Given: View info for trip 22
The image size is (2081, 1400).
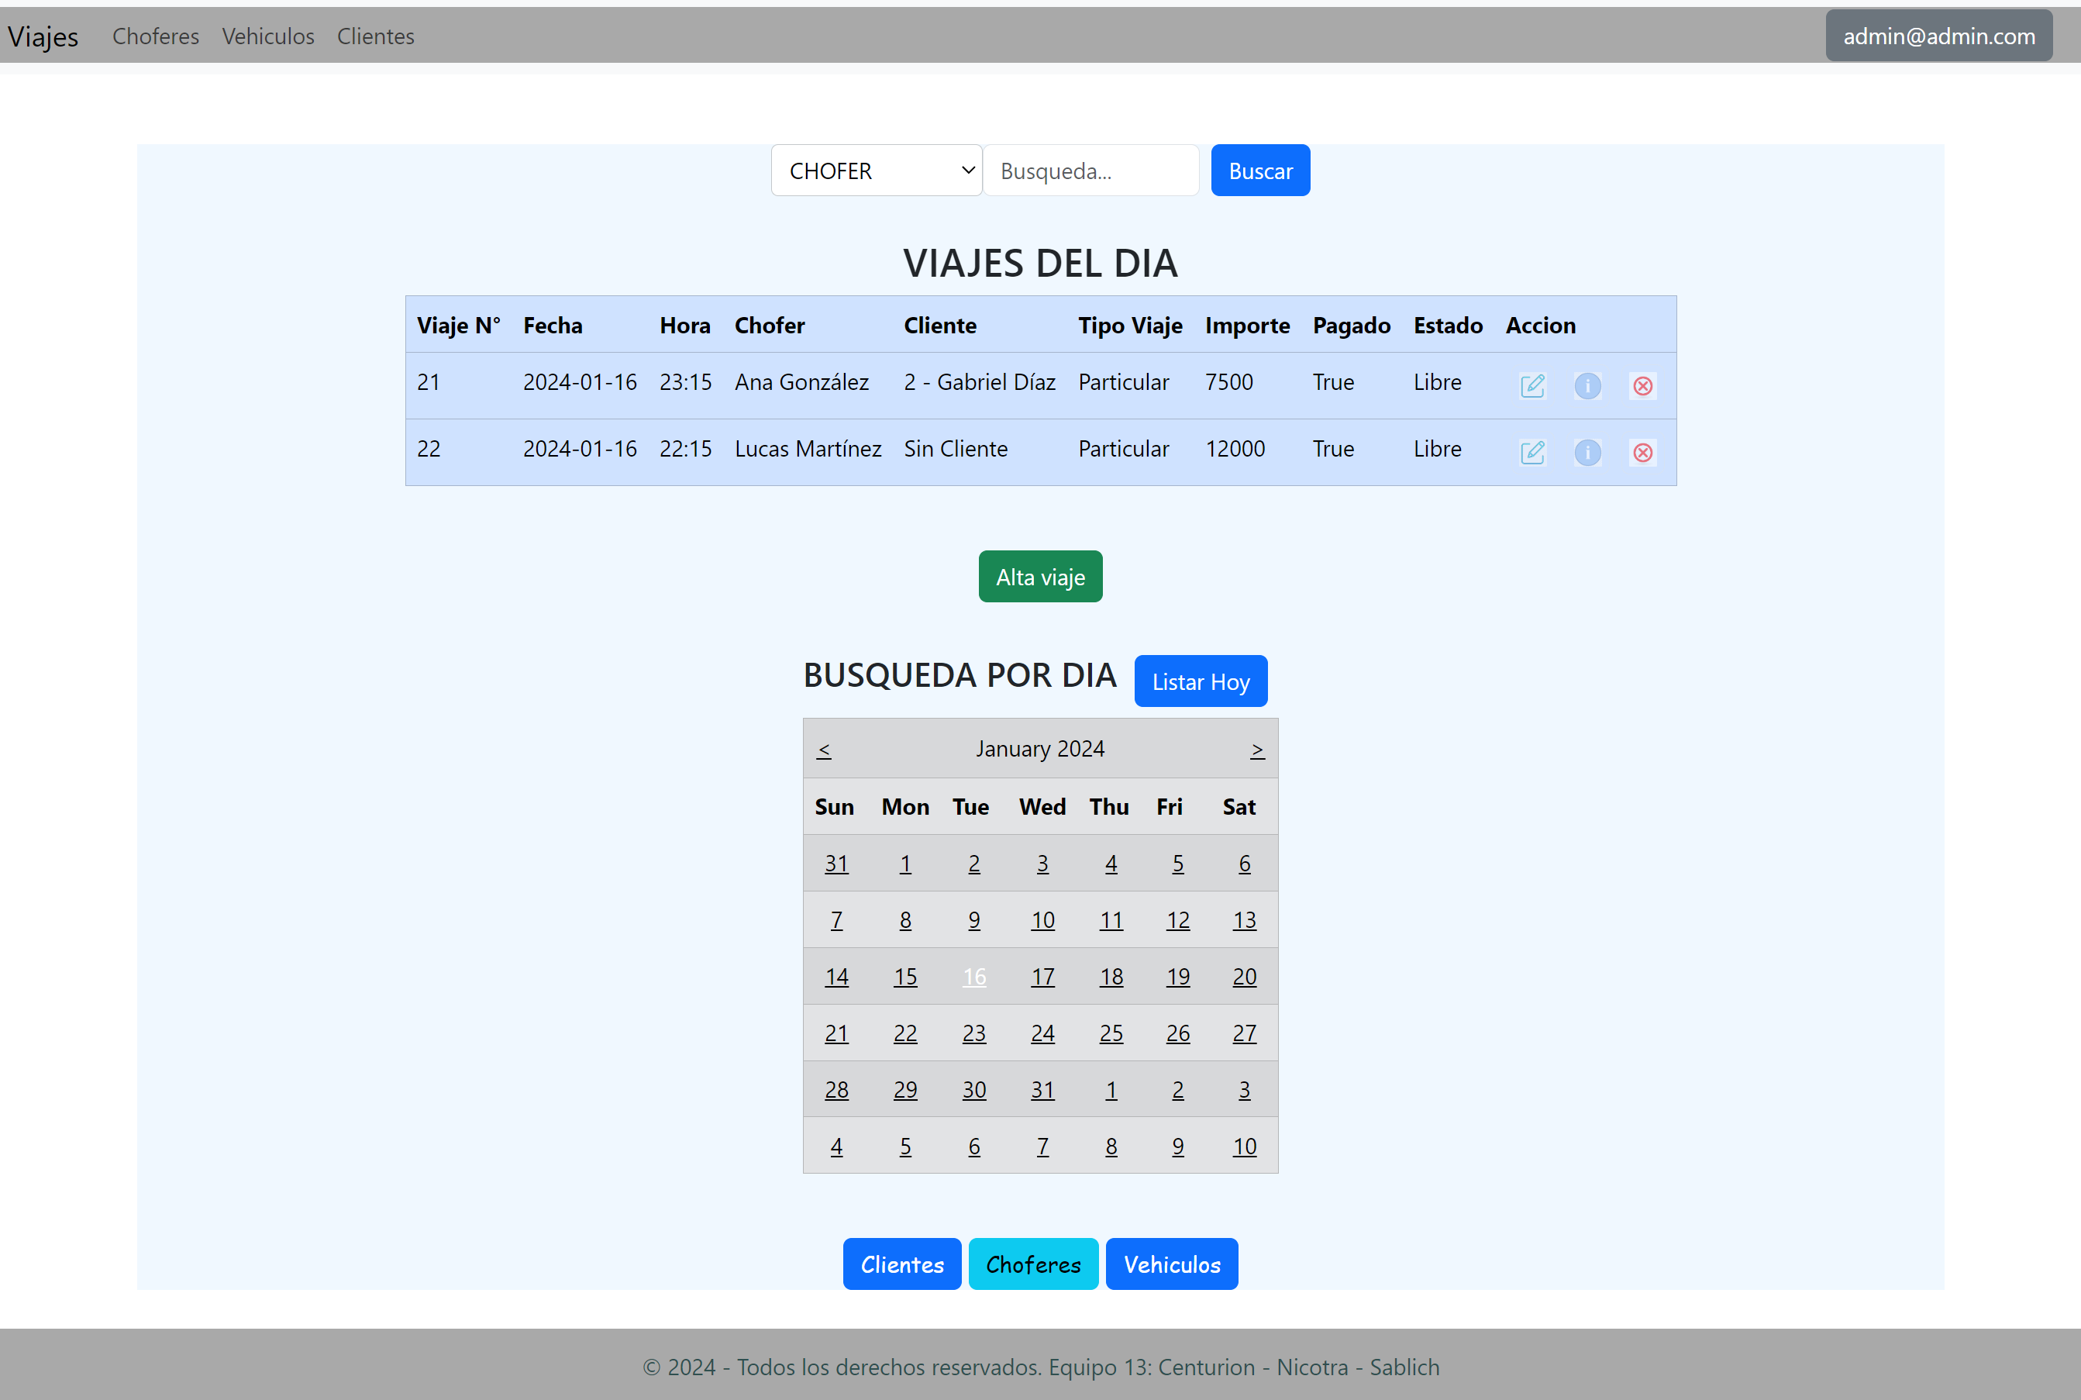Looking at the screenshot, I should click(x=1587, y=453).
